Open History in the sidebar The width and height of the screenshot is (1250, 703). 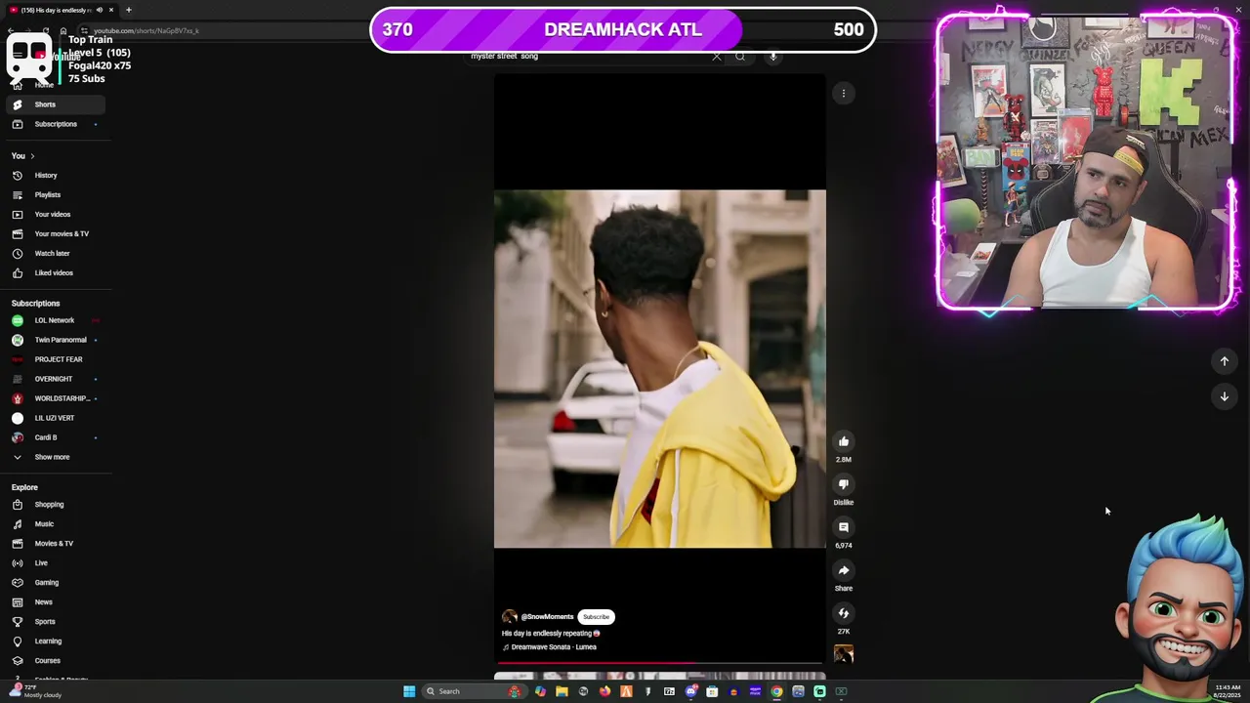coord(57,176)
